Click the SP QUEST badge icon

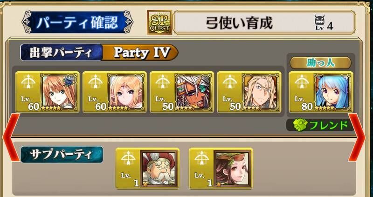pos(159,22)
